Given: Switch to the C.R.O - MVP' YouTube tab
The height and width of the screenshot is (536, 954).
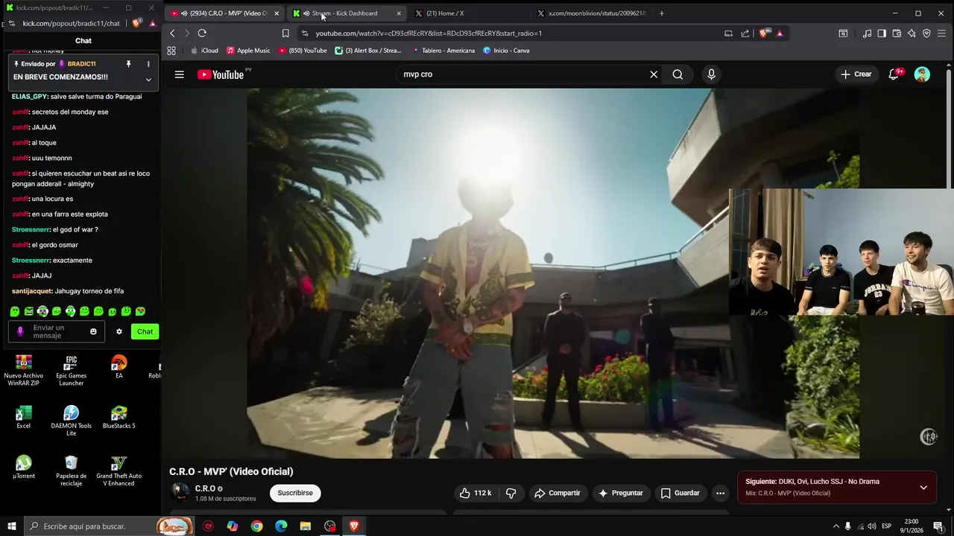Looking at the screenshot, I should pos(224,13).
